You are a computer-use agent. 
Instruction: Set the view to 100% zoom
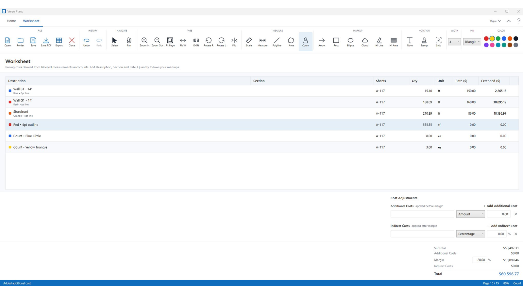point(196,41)
